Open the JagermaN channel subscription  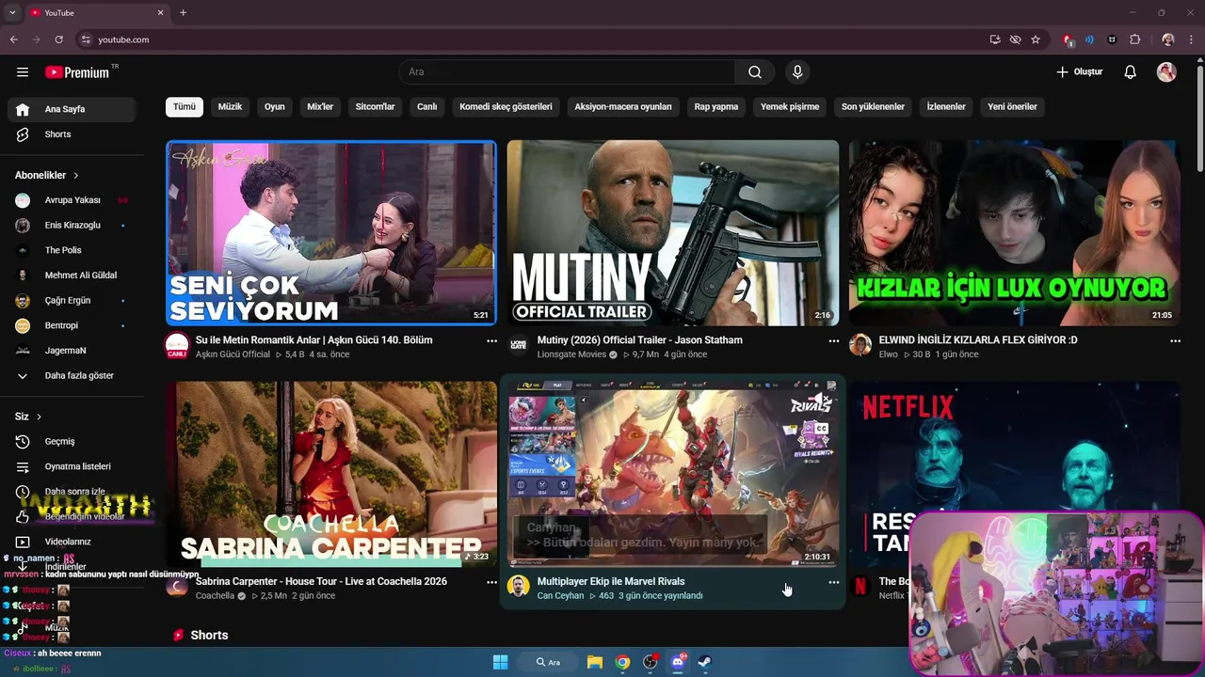pyautogui.click(x=72, y=351)
